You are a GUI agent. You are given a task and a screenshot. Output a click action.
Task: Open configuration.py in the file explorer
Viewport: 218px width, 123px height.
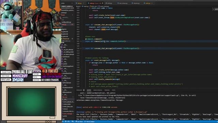coord(66,22)
